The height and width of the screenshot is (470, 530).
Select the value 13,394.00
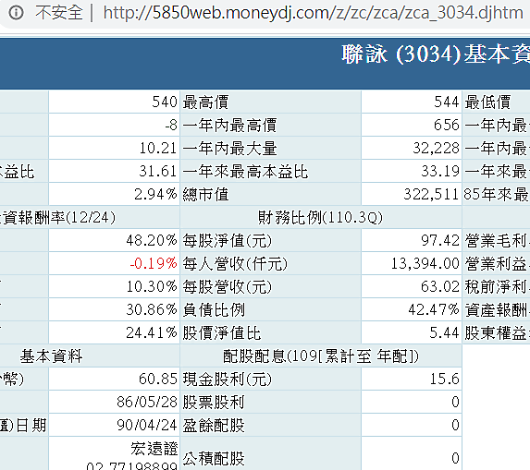pos(425,263)
